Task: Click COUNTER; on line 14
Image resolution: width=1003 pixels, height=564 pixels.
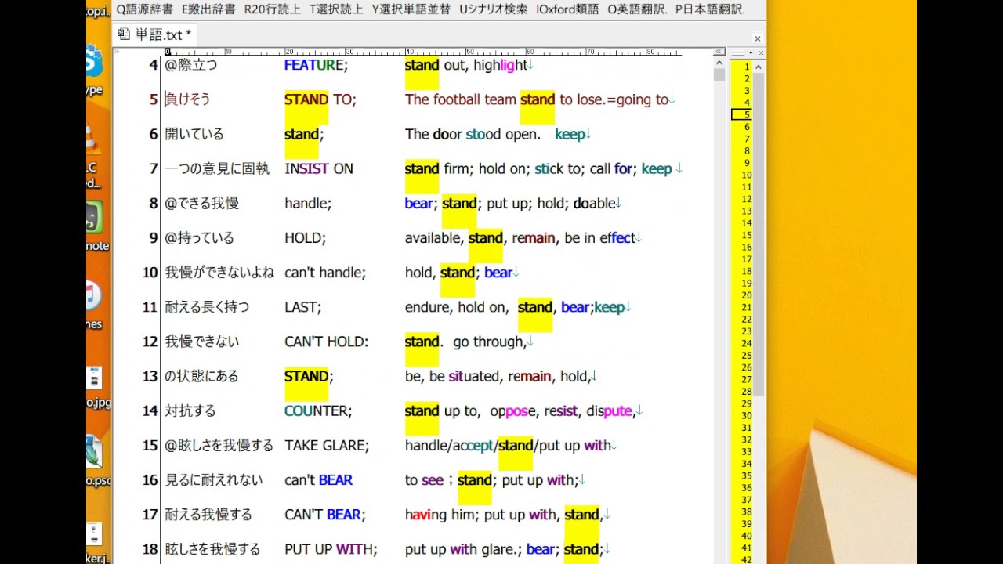Action: point(318,410)
